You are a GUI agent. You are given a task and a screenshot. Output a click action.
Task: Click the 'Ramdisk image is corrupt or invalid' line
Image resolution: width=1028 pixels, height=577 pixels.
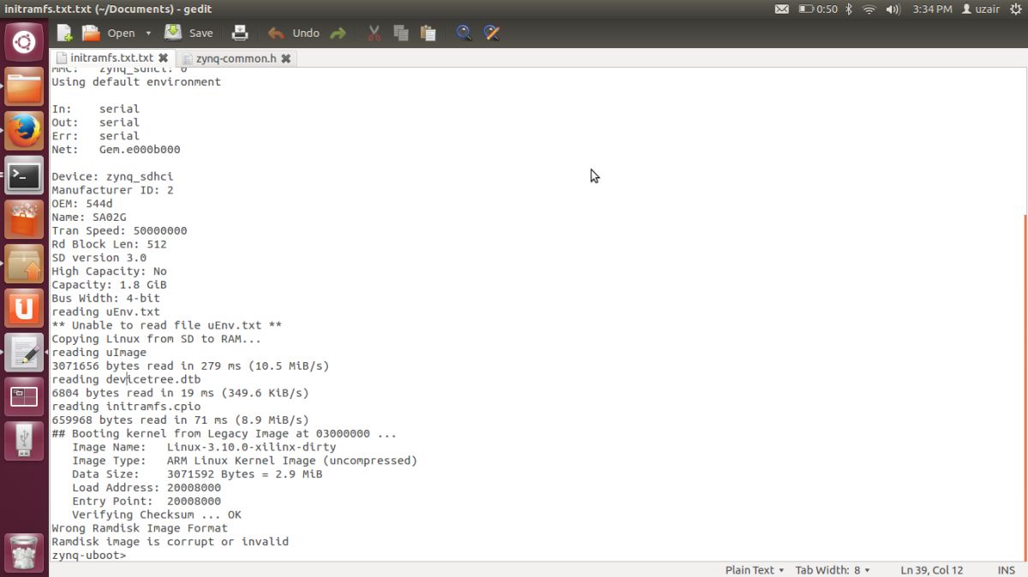click(x=170, y=542)
